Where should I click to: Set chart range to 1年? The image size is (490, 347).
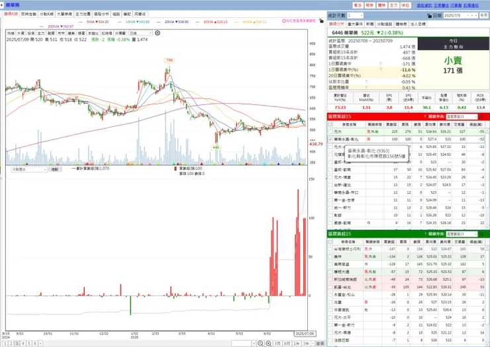point(296,343)
